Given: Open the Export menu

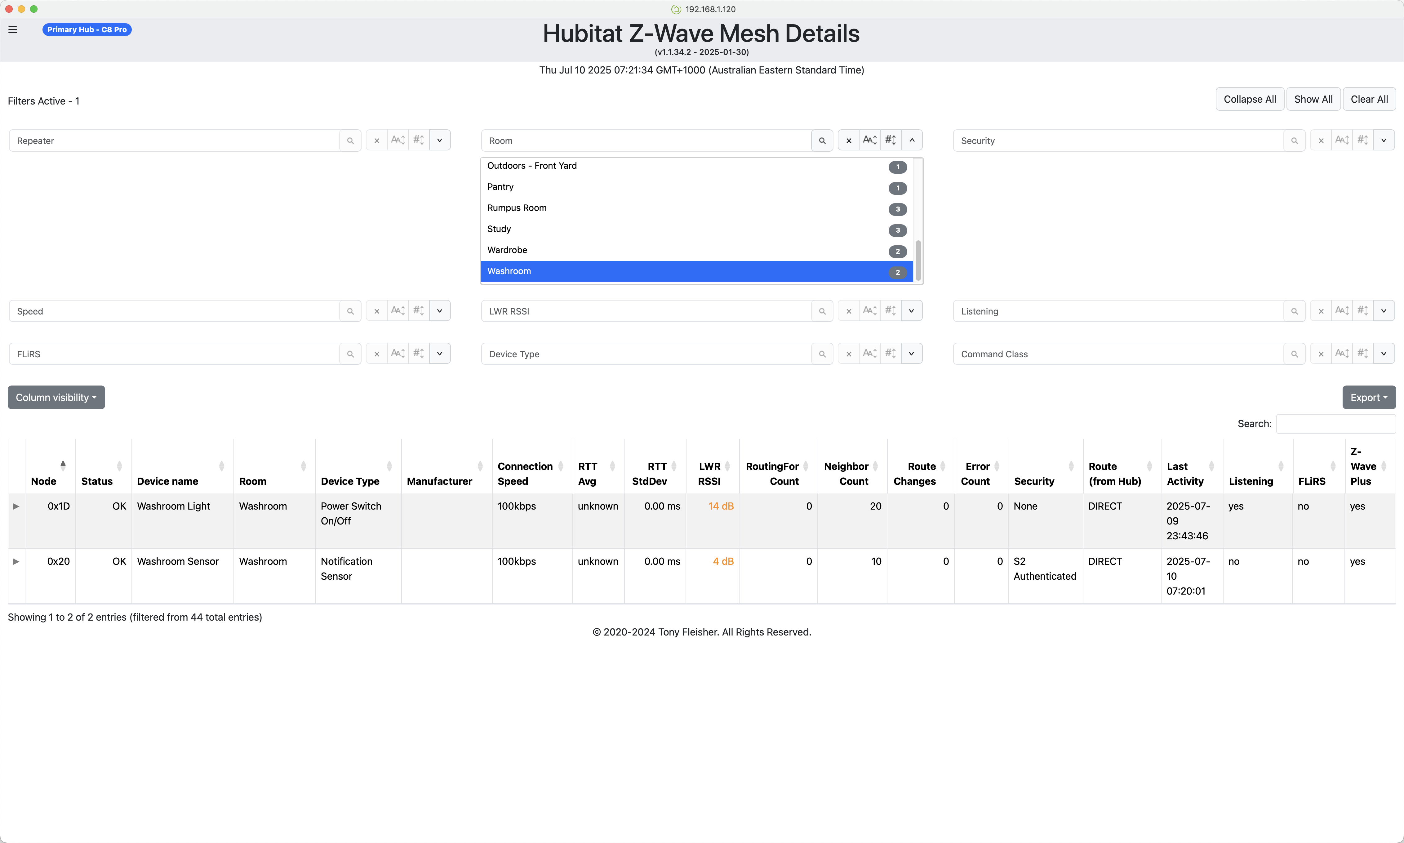Looking at the screenshot, I should point(1369,397).
